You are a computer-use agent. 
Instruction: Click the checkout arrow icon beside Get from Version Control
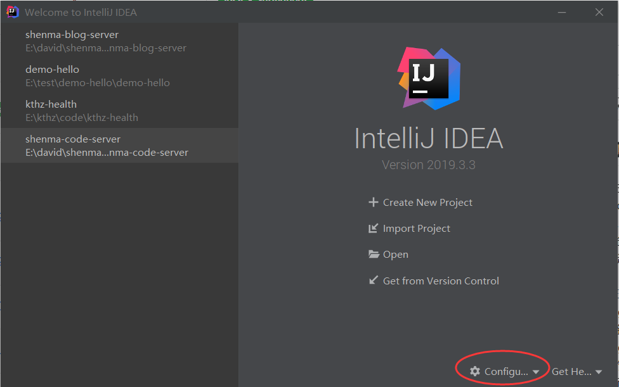pos(373,280)
